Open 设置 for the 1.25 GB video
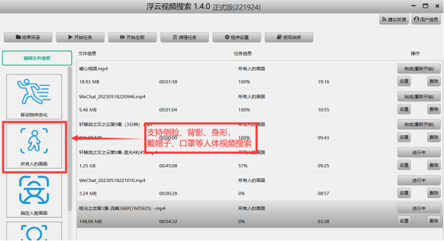 pyautogui.click(x=404, y=165)
